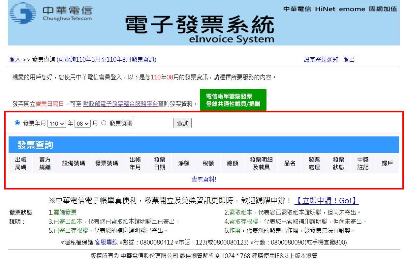This screenshot has width=406, height=261.
Task: Click the 查無資料! message
Action: point(204,180)
